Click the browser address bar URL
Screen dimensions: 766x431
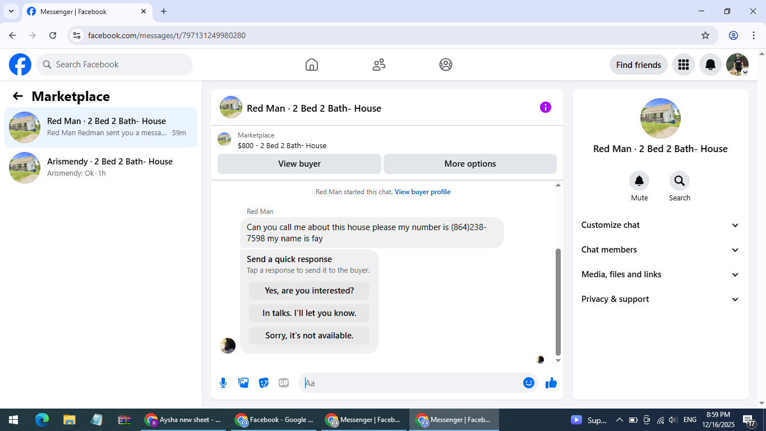pyautogui.click(x=167, y=35)
